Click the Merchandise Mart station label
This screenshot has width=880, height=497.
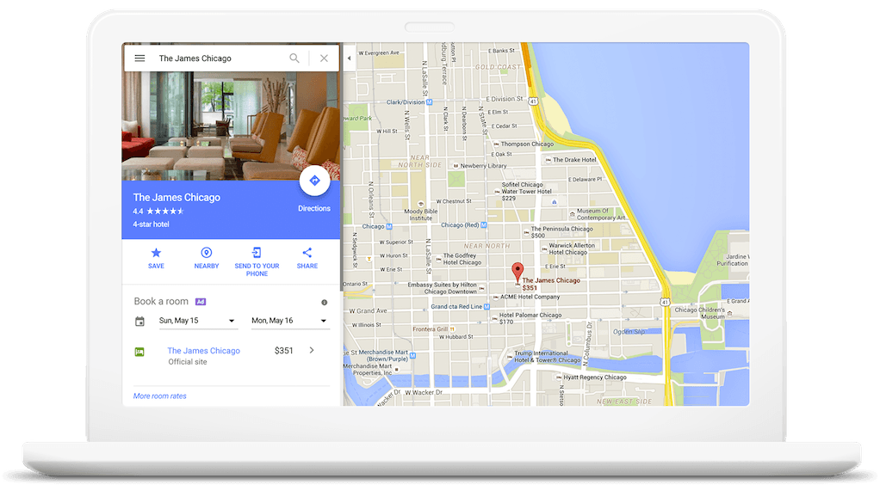383,355
